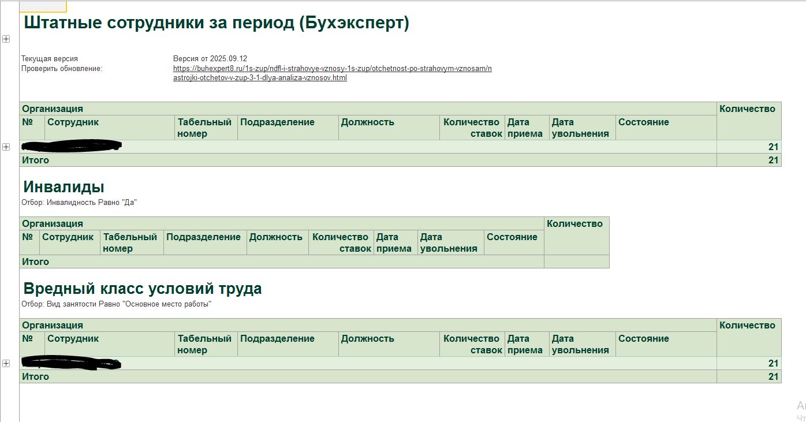Viewport: 806px width, 422px height.
Task: Click the Итого label in Штатные сотрудники table
Action: tap(36, 160)
